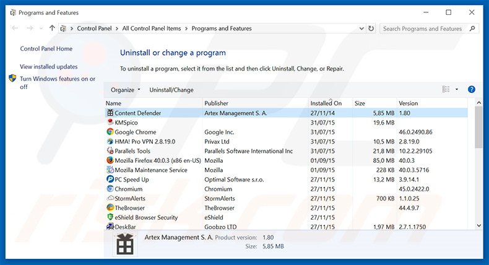The height and width of the screenshot is (265, 489).
Task: Expand the chevron after All Control Panel Items
Action: click(x=186, y=28)
